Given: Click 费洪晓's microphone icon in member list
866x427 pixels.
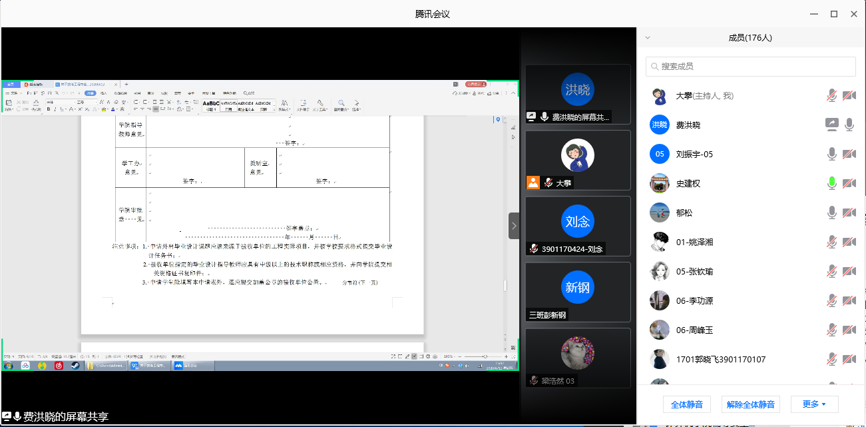Looking at the screenshot, I should [x=849, y=125].
